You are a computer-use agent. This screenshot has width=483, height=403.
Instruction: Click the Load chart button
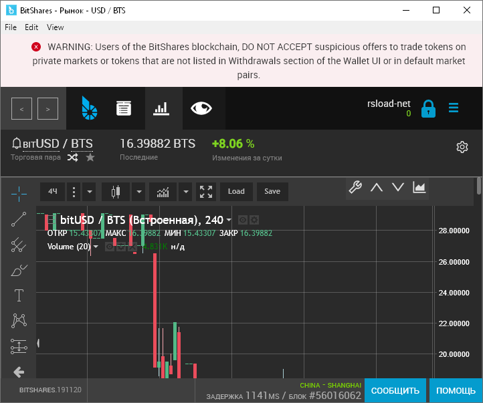[236, 192]
